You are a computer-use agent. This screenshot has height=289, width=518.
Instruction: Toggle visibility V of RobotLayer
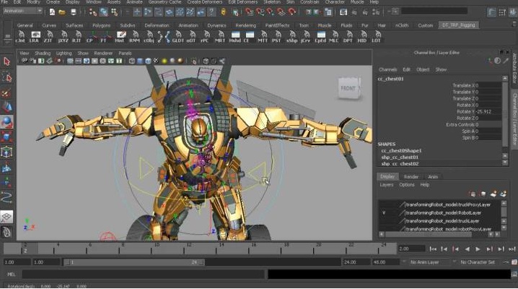coord(384,212)
